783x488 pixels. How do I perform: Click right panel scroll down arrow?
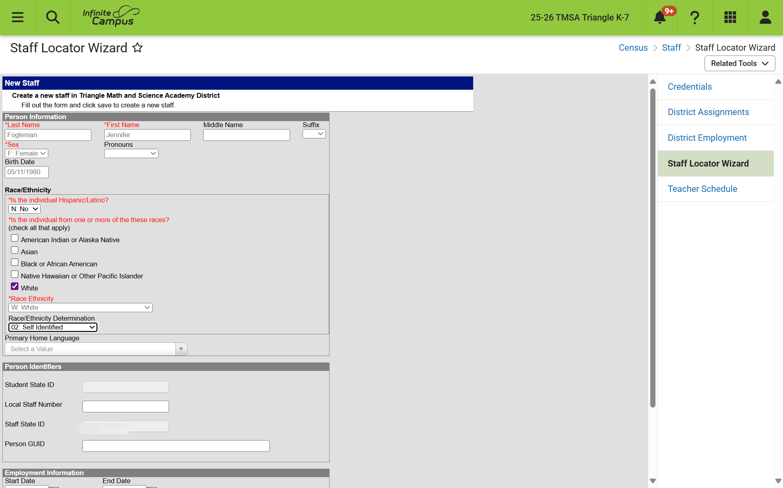coord(778,481)
